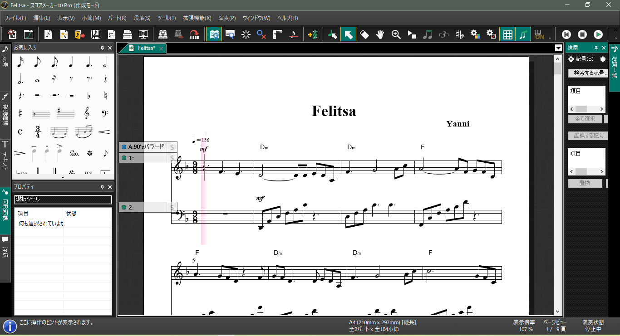
Task: Click the 選択ツール property field
Action: click(x=63, y=200)
